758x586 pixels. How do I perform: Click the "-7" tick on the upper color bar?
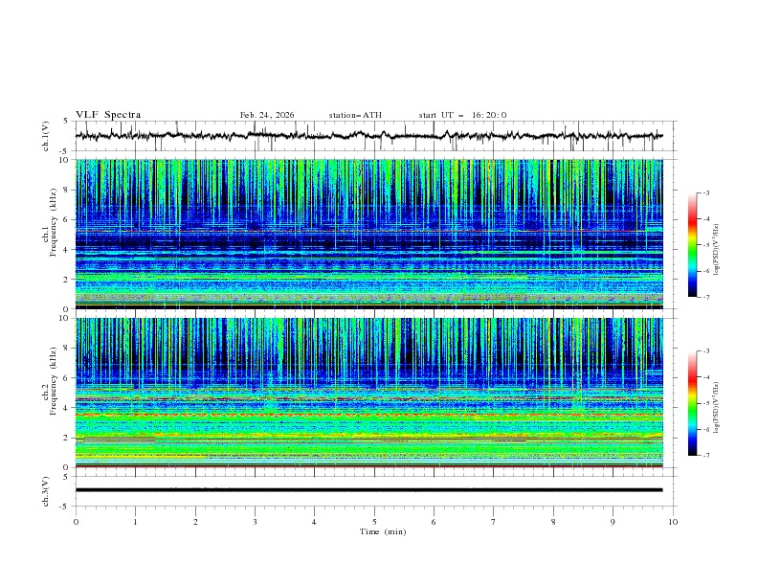(x=705, y=297)
